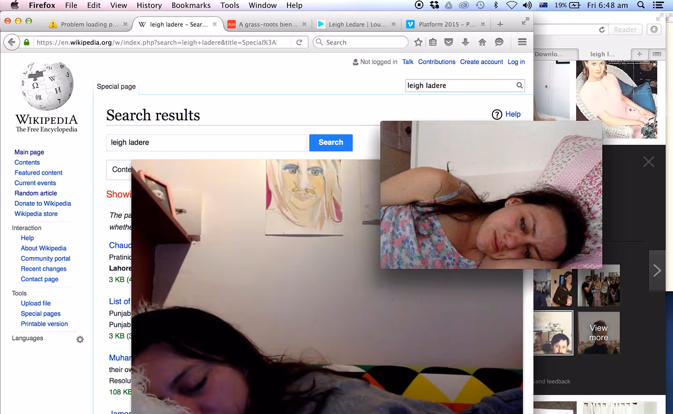
Task: Click the Bluetooth menu bar icon
Action: [496, 5]
